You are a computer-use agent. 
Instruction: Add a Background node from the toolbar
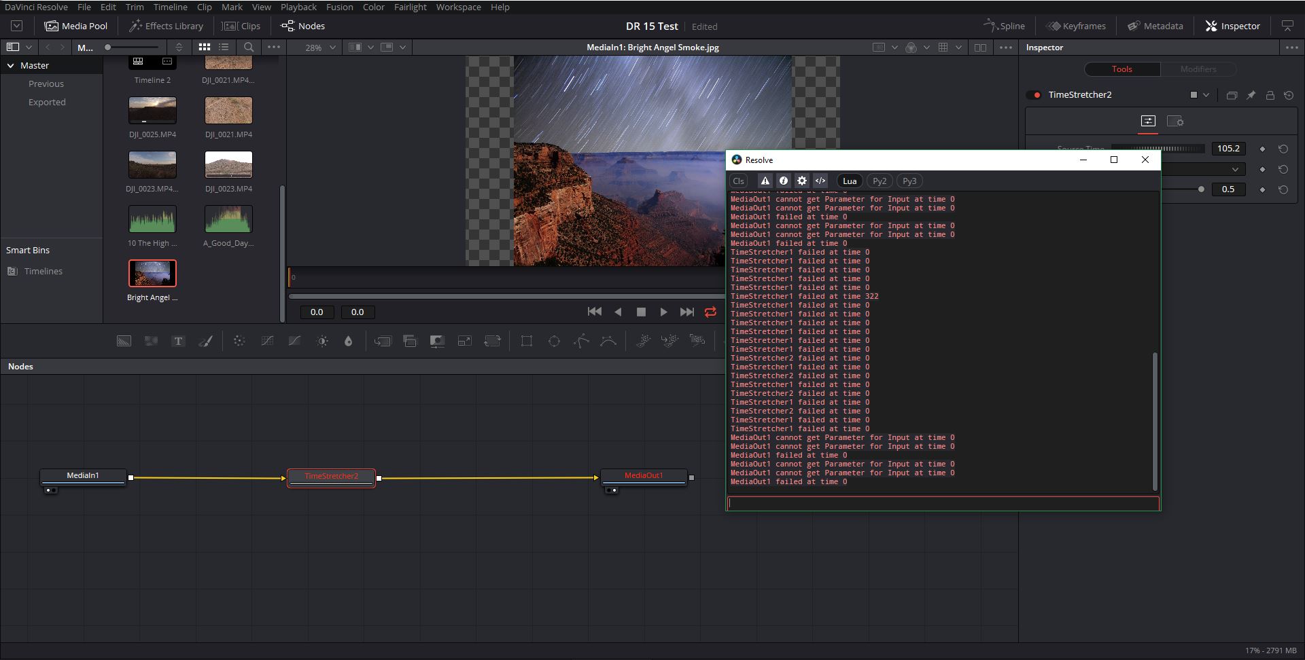coord(124,341)
